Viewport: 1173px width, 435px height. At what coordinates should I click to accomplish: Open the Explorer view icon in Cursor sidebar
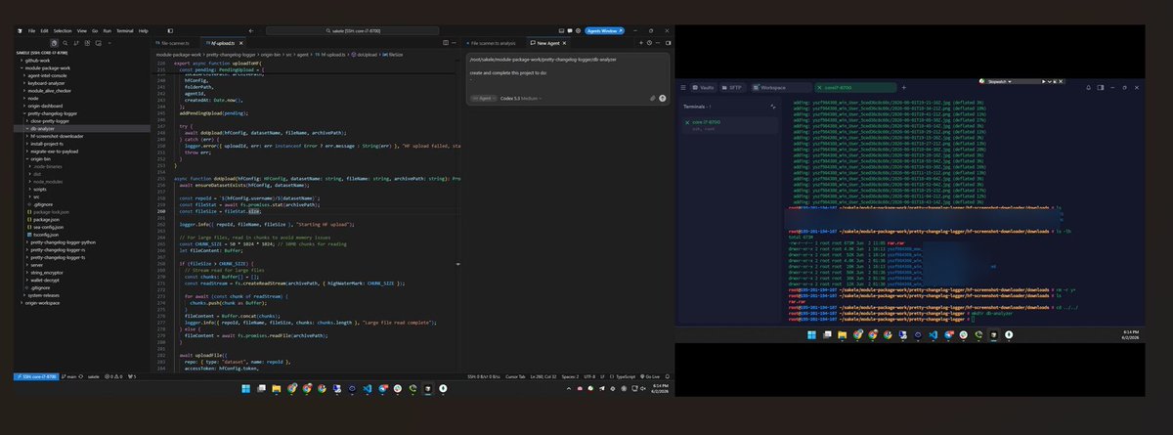coord(54,43)
